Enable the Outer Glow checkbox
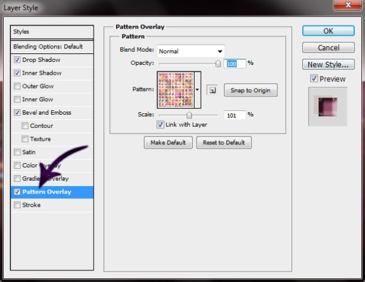 17,86
